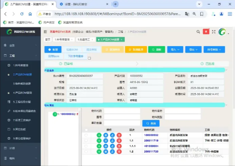Image resolution: width=235 pixels, height=166 pixels.
Task: Open 4.产品BOM查询 in the sidebar menu
Action: (x=23, y=93)
